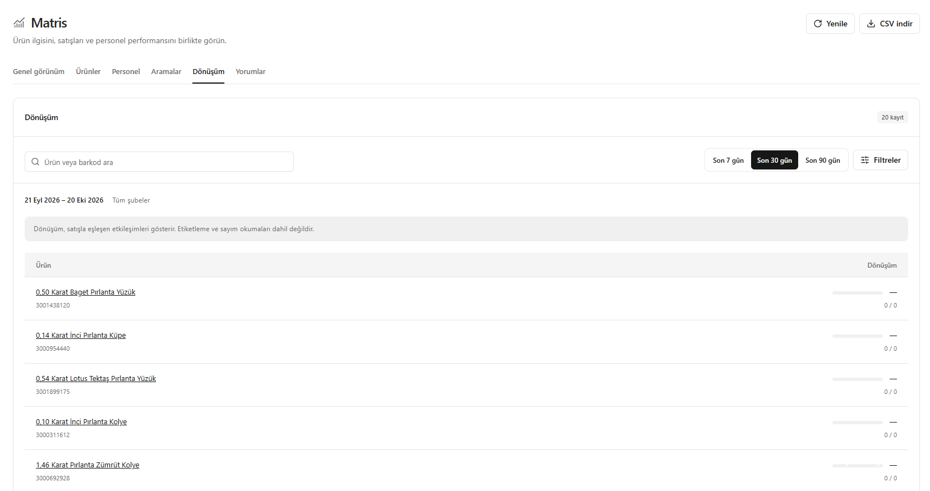This screenshot has width=930, height=491.
Task: Open the Genel görünüm tab
Action: (x=39, y=71)
